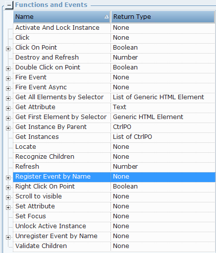Expand the Fire Event row
This screenshot has height=253, width=216.
[8, 78]
